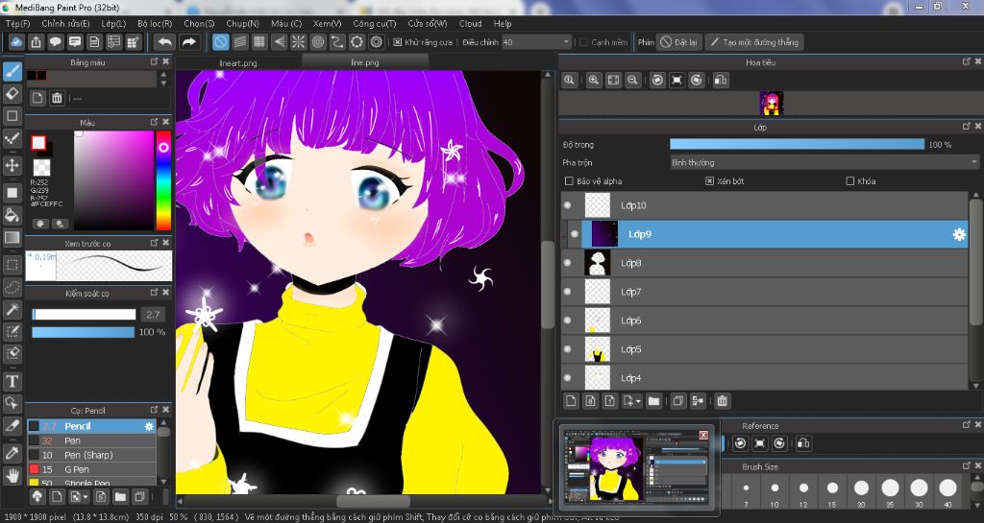Open snap settings gear icon
Viewport: 984px width, 523px height.
click(376, 42)
